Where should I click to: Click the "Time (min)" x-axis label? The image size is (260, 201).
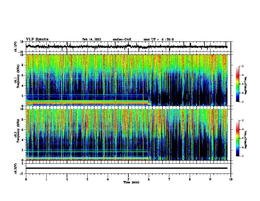(131, 182)
